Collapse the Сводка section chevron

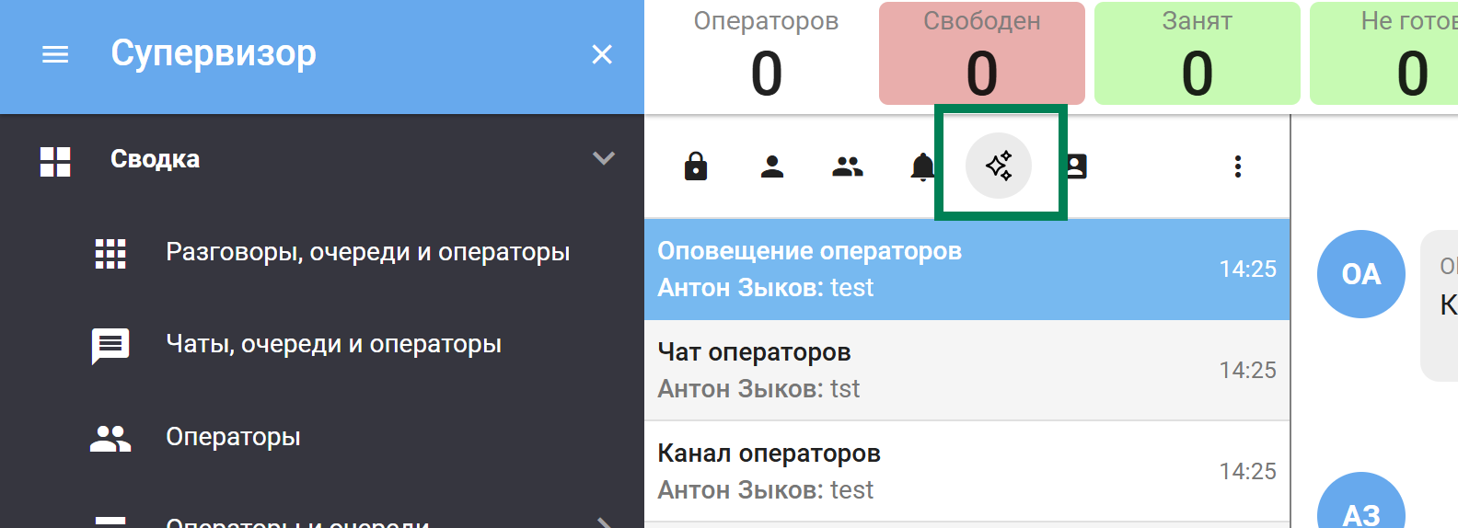[603, 158]
